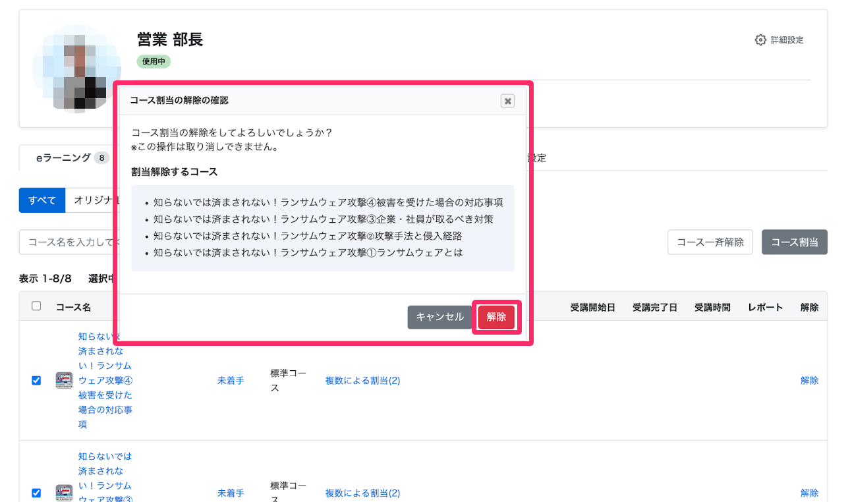Image resolution: width=850 pixels, height=502 pixels.
Task: Click the 使用中 status badge
Action: click(x=154, y=61)
